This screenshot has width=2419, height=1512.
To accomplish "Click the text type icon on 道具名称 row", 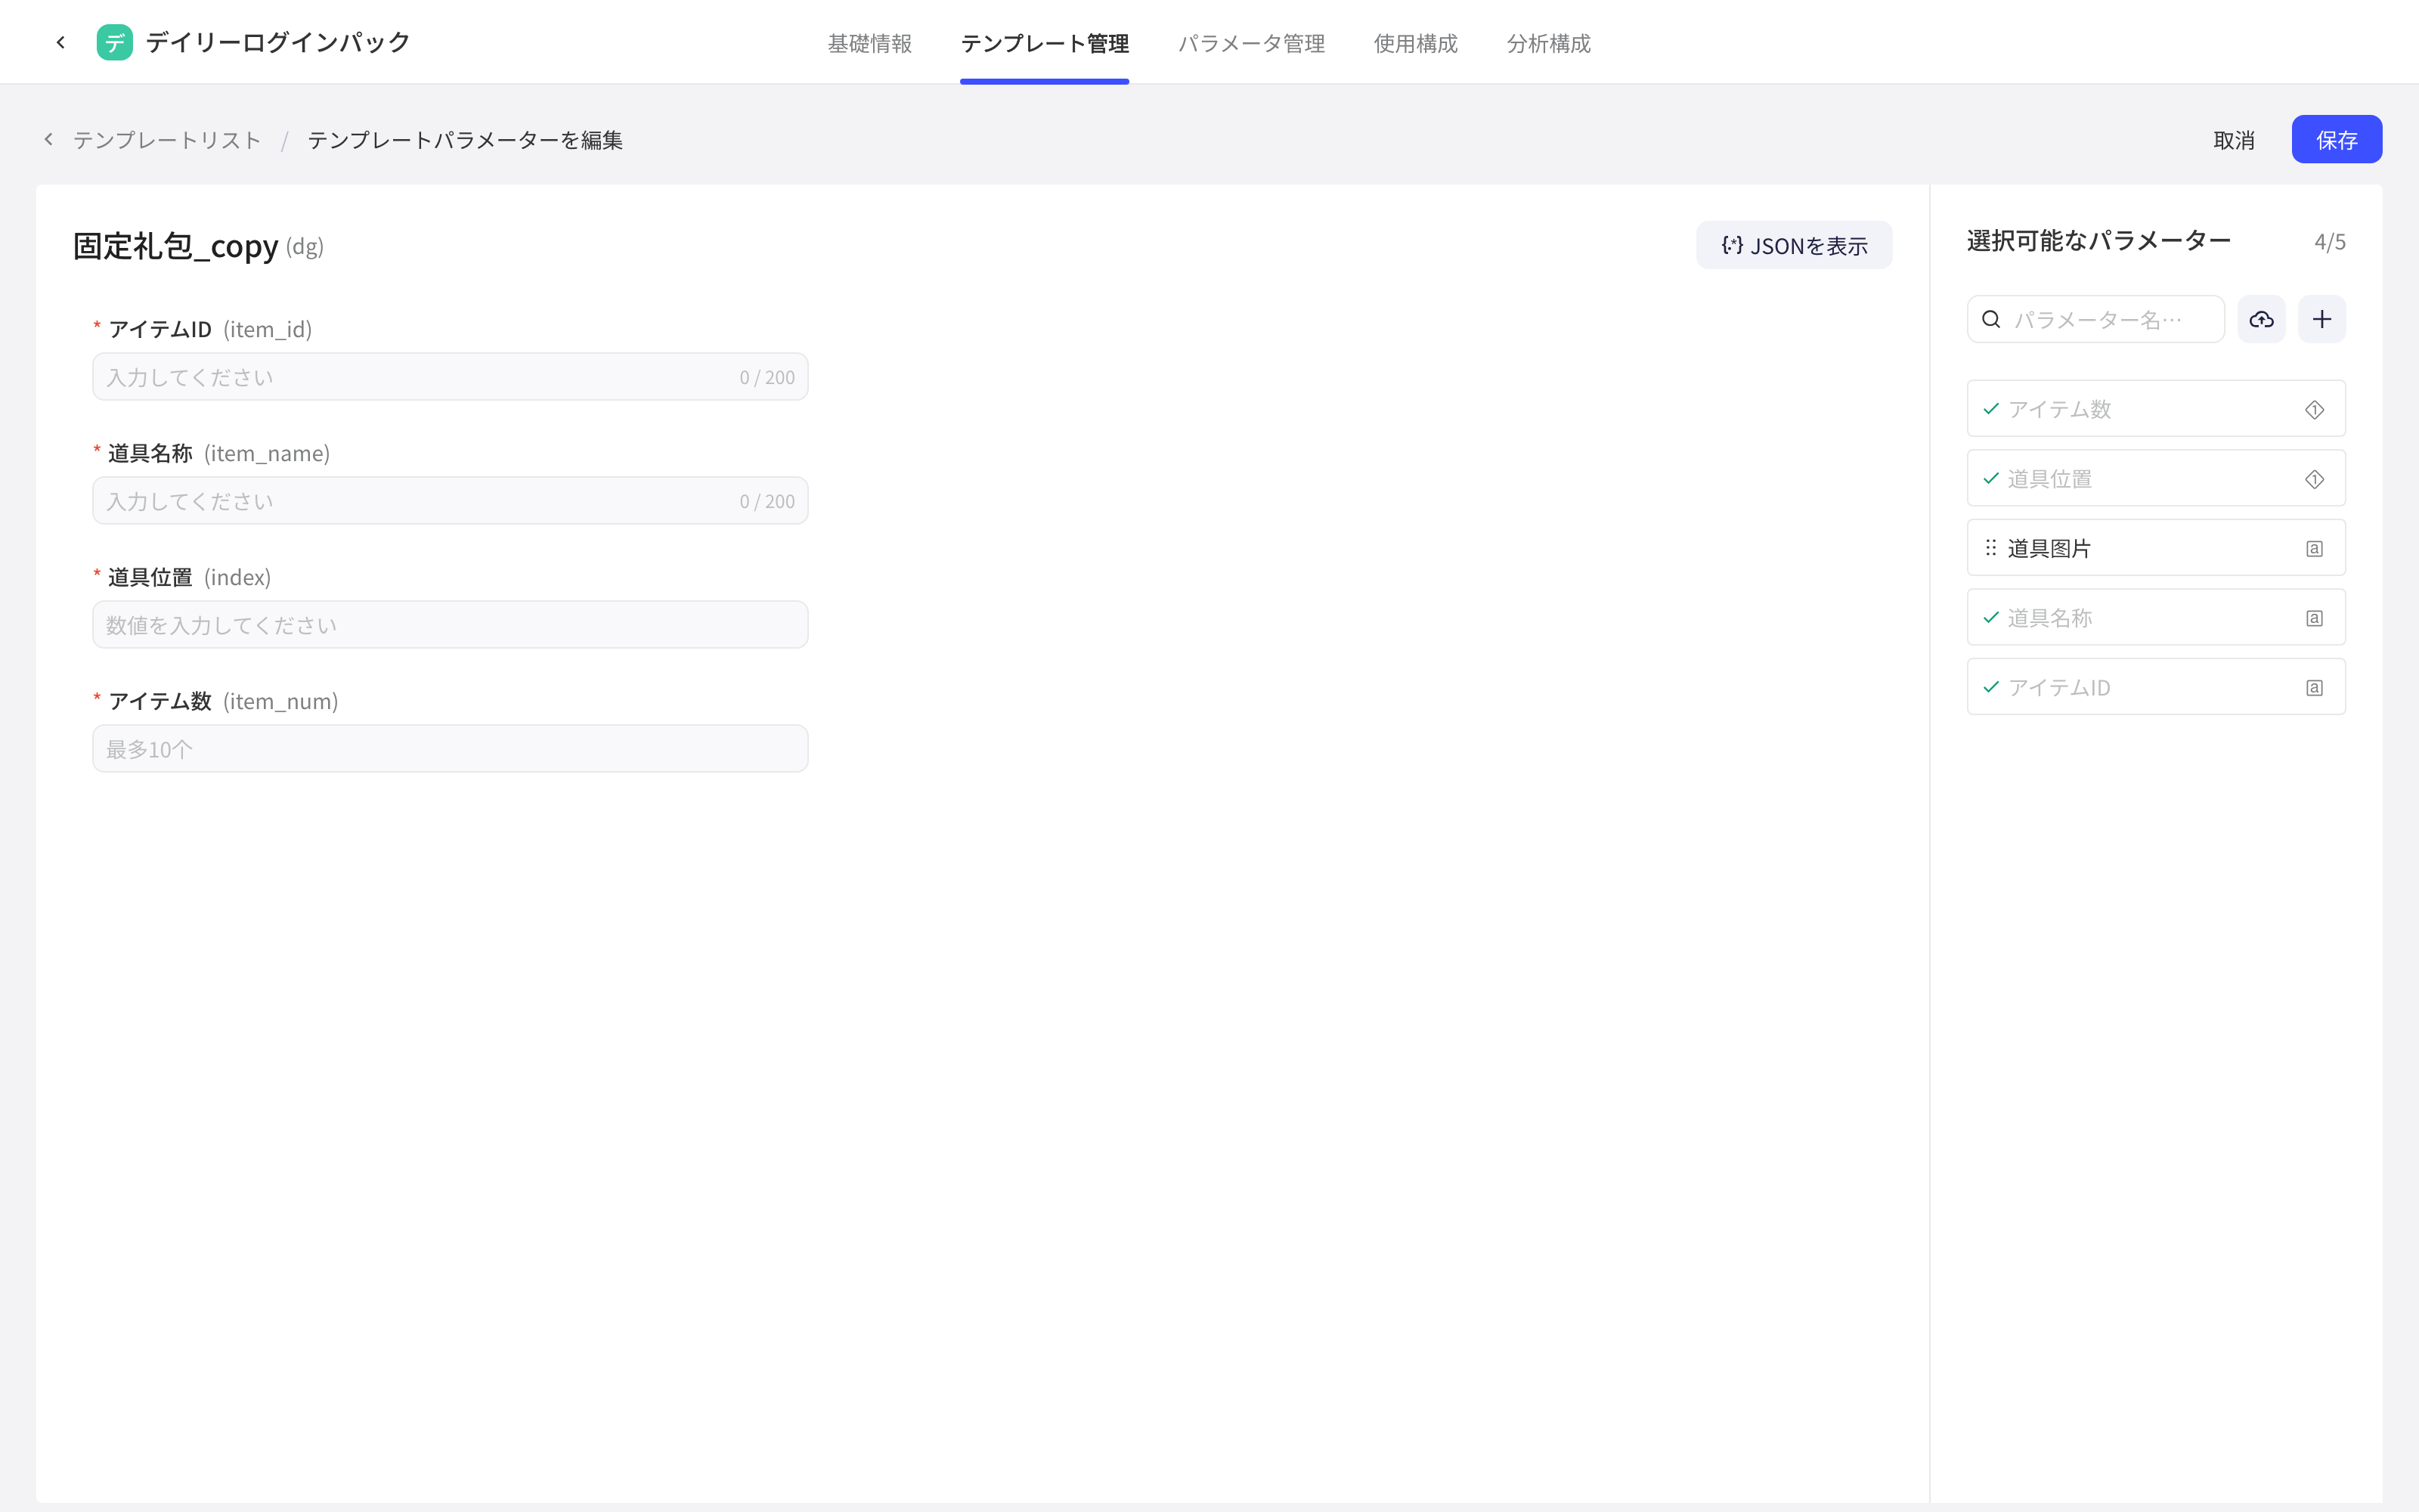I will coord(2314,618).
